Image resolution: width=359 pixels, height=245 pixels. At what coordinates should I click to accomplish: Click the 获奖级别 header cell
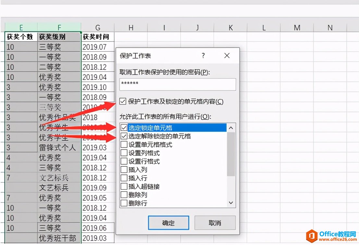59,37
